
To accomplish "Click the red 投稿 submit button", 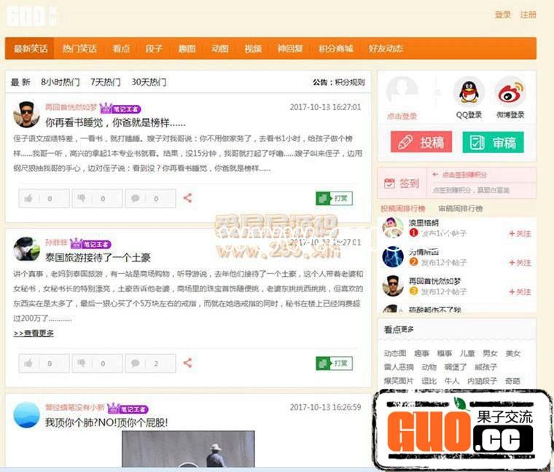I will coord(421,142).
